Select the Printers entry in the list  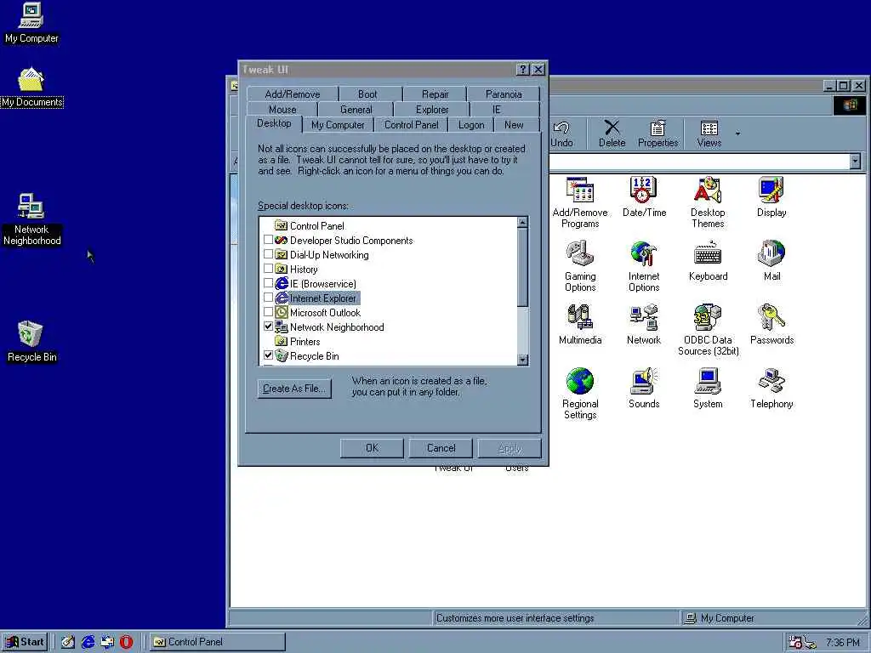tap(298, 341)
